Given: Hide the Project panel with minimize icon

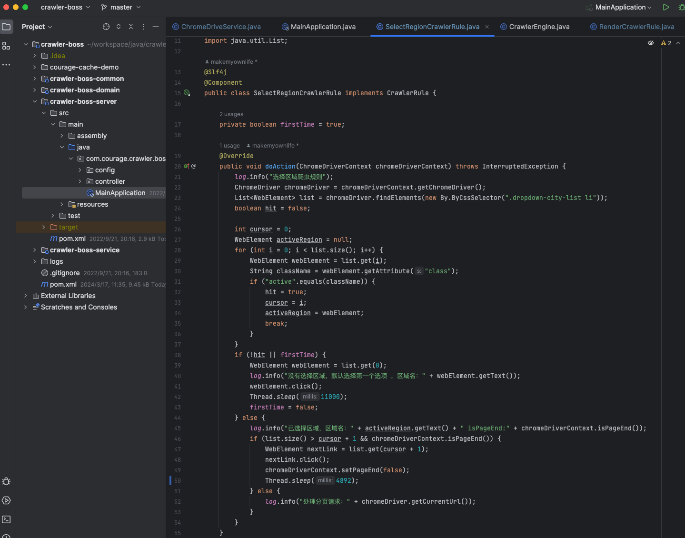Looking at the screenshot, I should pyautogui.click(x=156, y=27).
